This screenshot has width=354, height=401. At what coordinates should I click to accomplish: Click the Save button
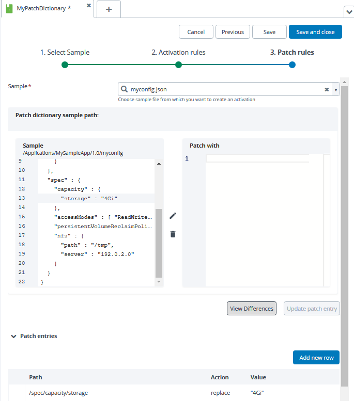coord(269,32)
